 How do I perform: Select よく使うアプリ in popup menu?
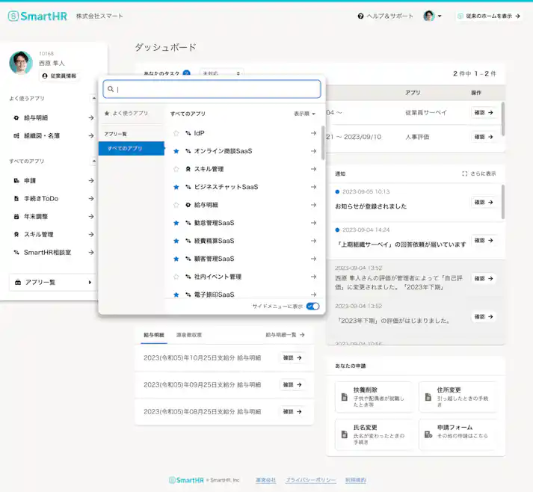pyautogui.click(x=132, y=113)
